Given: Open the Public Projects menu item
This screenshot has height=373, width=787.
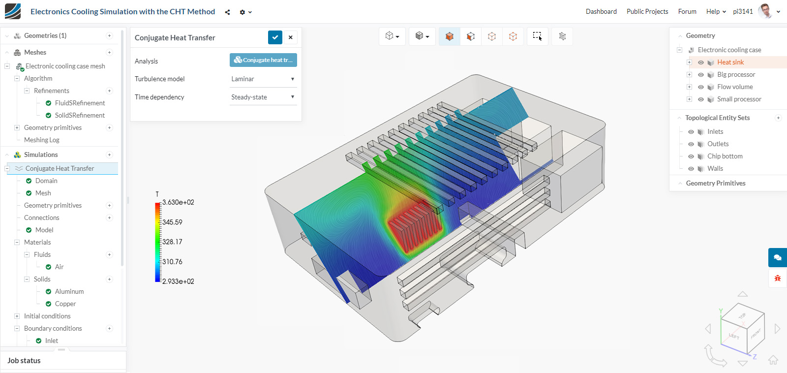Looking at the screenshot, I should pos(647,11).
